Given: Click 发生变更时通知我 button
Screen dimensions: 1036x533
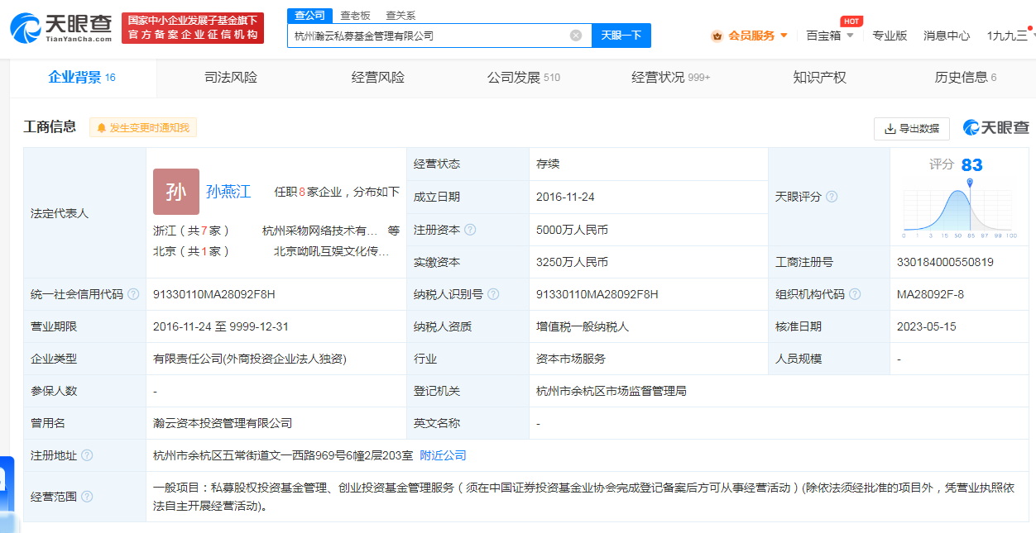Looking at the screenshot, I should coord(143,128).
